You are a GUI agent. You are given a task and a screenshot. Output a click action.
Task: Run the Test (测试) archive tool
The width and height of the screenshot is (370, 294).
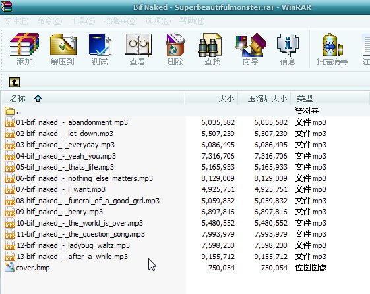[100, 45]
